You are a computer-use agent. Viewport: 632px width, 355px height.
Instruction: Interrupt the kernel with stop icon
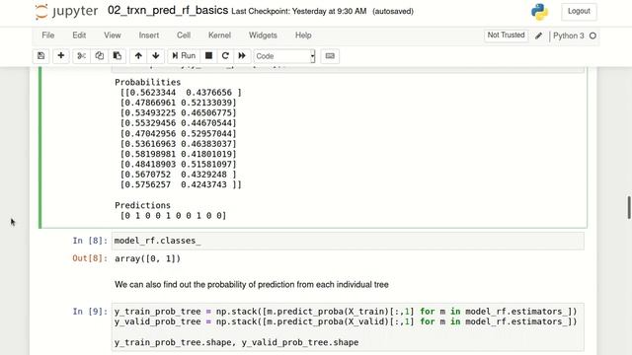(208, 56)
